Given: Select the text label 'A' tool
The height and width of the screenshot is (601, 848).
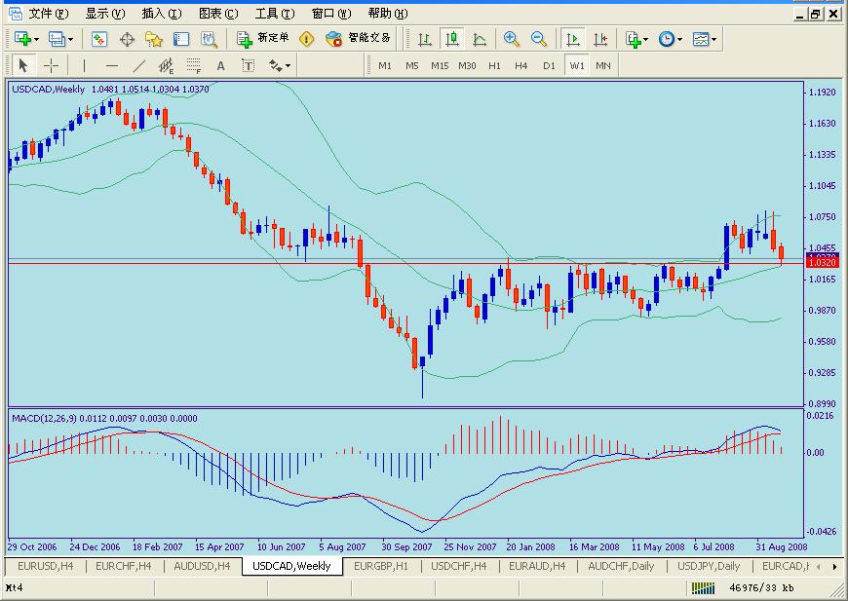Looking at the screenshot, I should pos(221,65).
